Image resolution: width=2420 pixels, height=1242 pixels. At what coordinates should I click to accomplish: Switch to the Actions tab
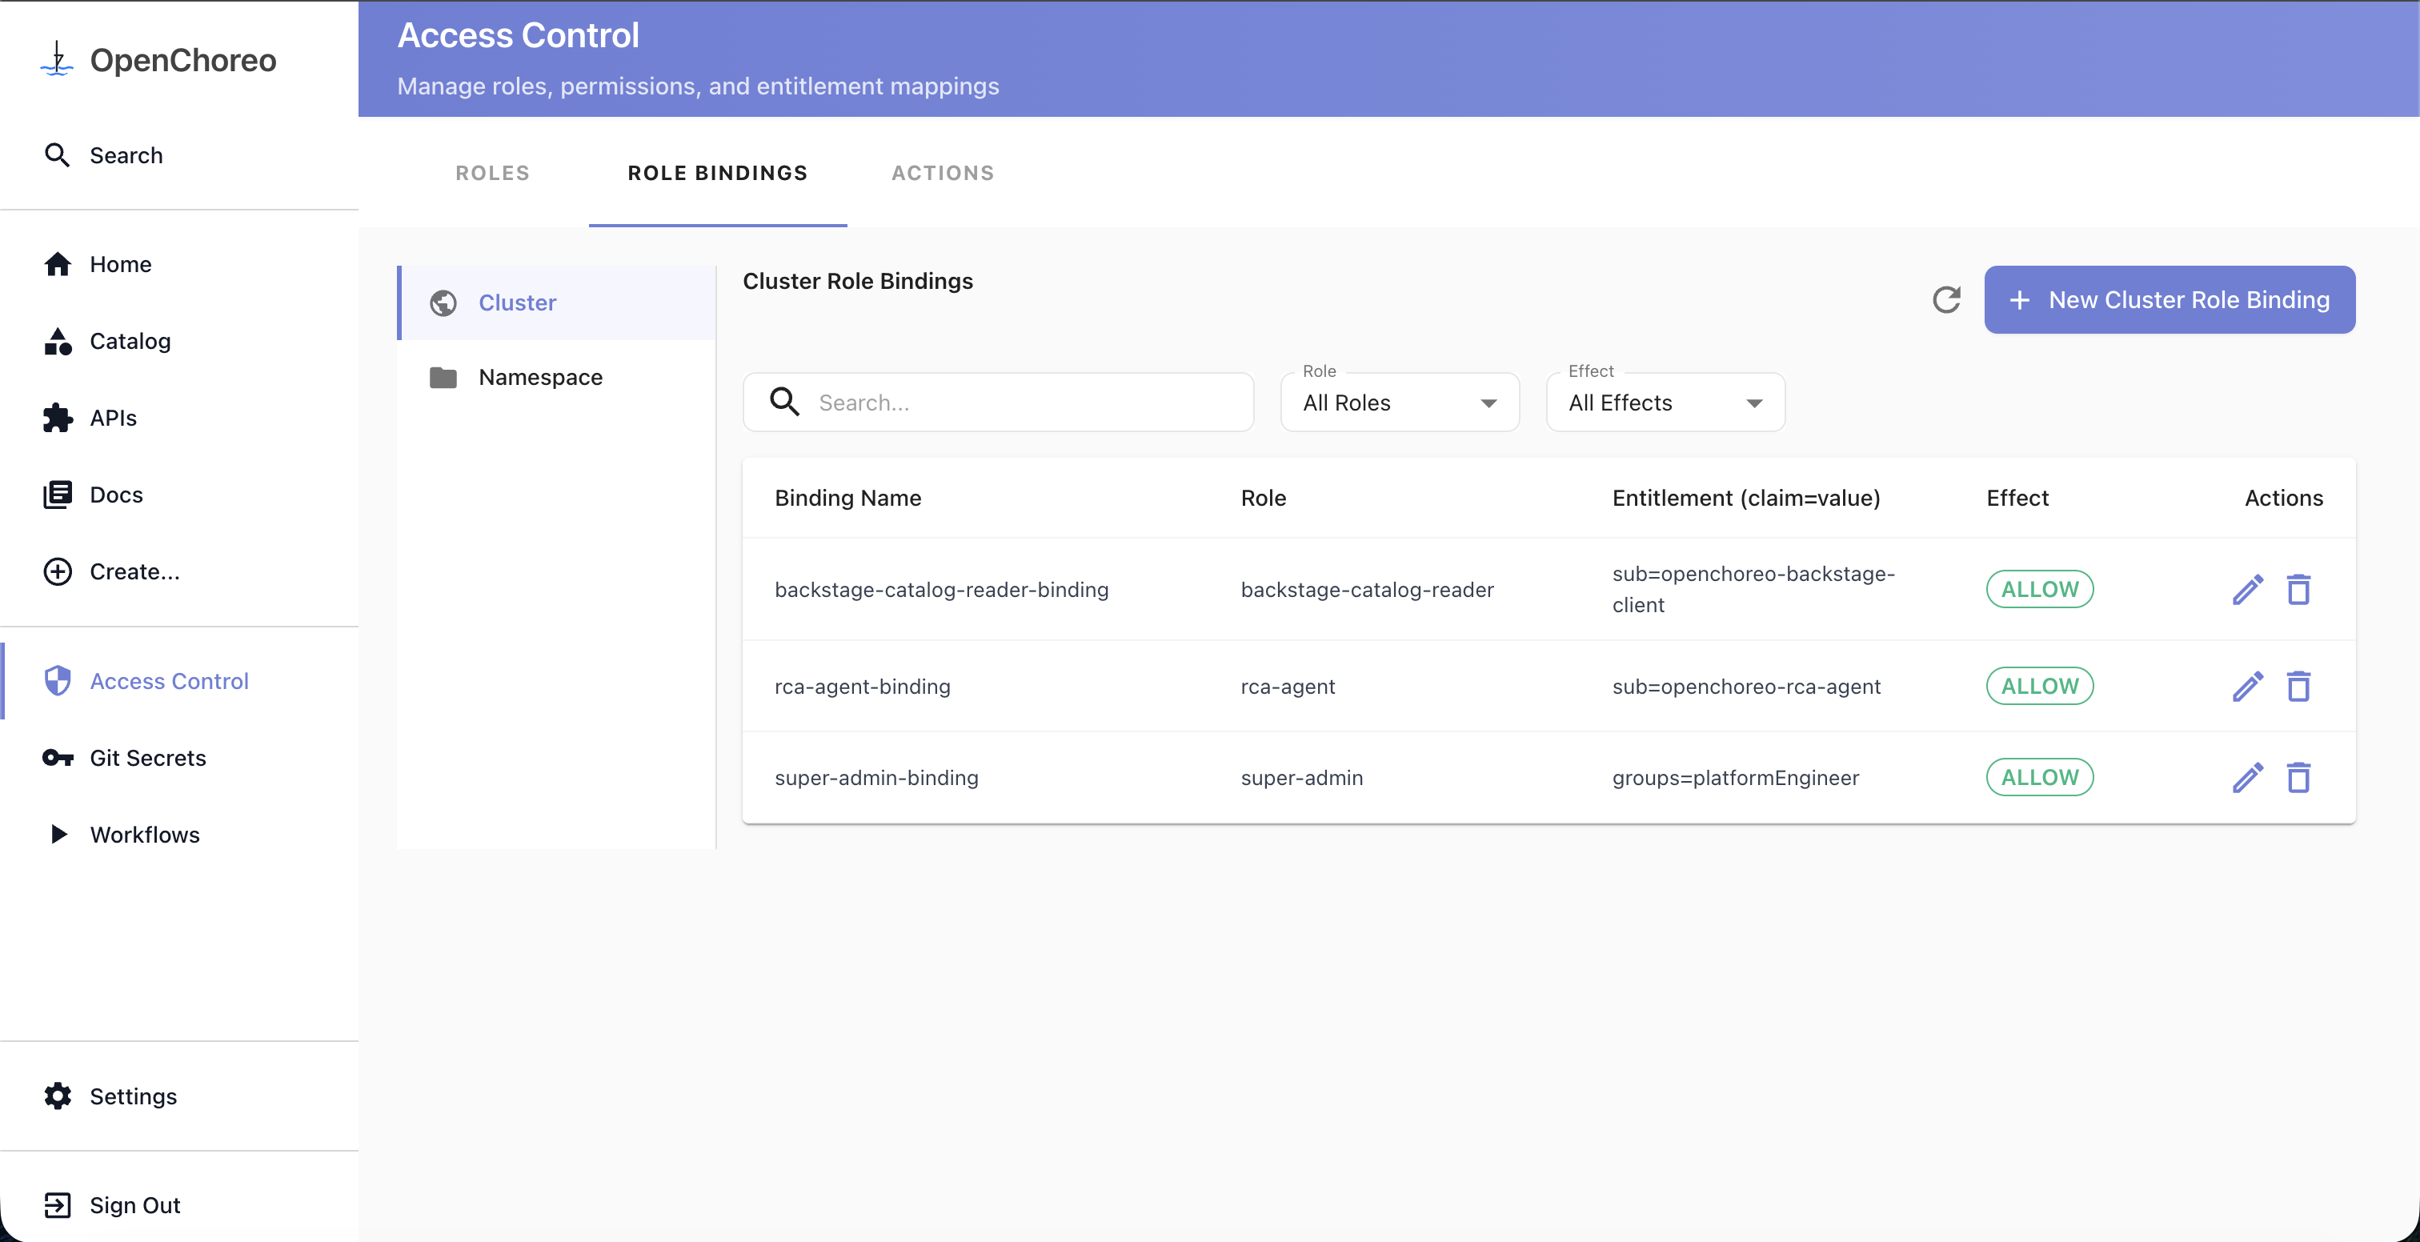(942, 173)
